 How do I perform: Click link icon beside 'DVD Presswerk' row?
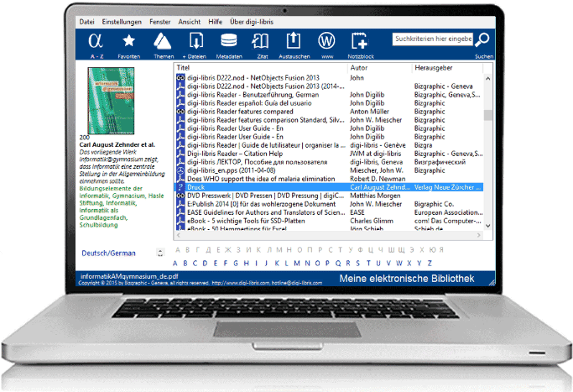tap(180, 196)
